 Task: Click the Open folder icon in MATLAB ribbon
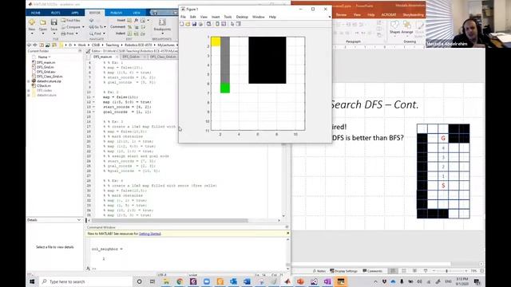(x=42, y=22)
